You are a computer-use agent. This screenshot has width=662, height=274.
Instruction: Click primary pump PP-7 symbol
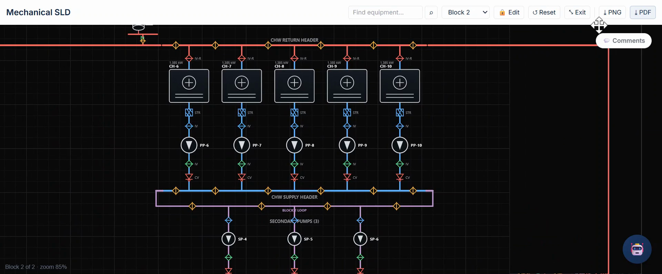tap(242, 145)
